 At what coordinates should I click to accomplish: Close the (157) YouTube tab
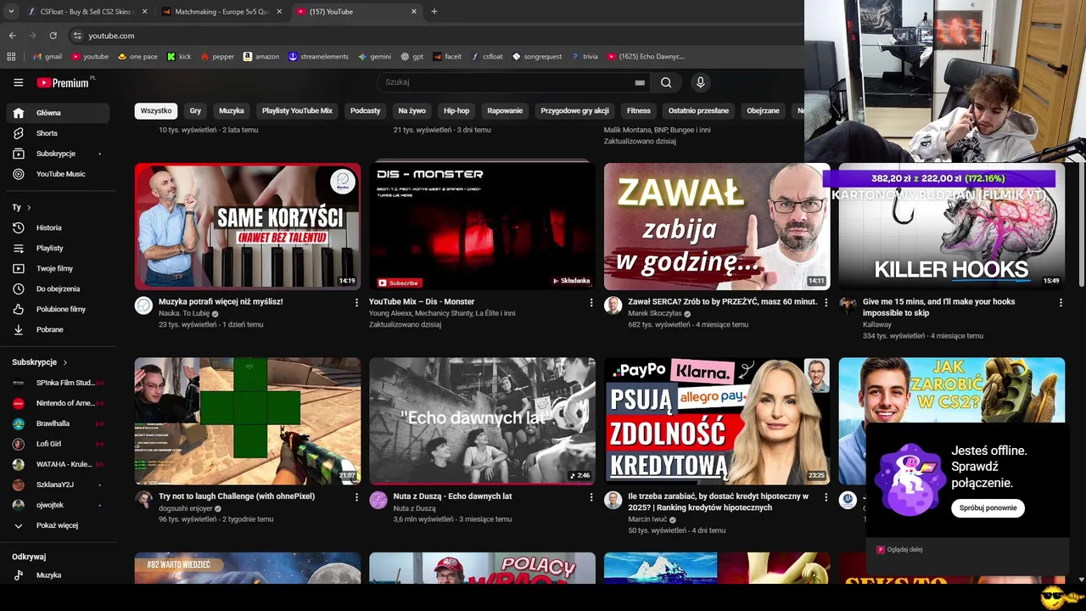pos(414,12)
